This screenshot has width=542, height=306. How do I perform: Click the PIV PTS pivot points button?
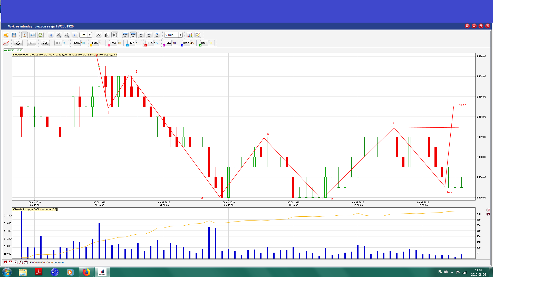pyautogui.click(x=45, y=43)
